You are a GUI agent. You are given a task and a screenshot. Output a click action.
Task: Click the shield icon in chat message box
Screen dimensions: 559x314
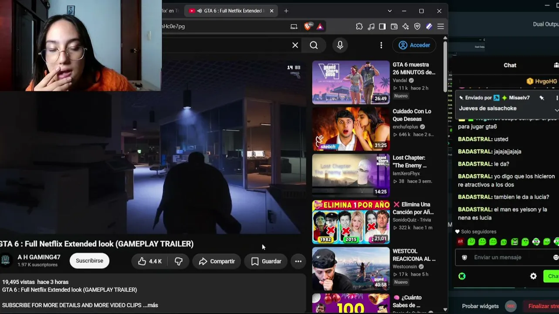point(464,257)
